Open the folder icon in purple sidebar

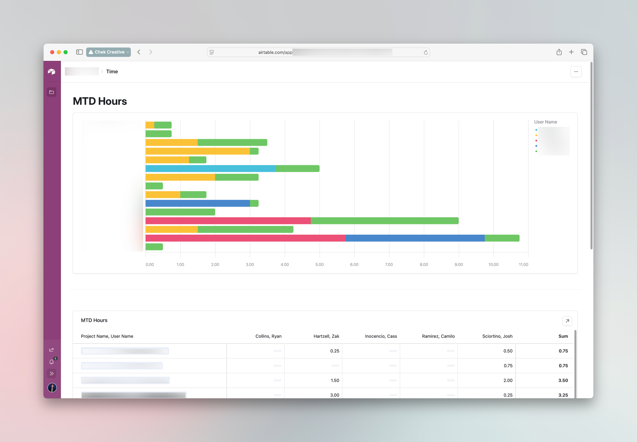click(x=52, y=92)
